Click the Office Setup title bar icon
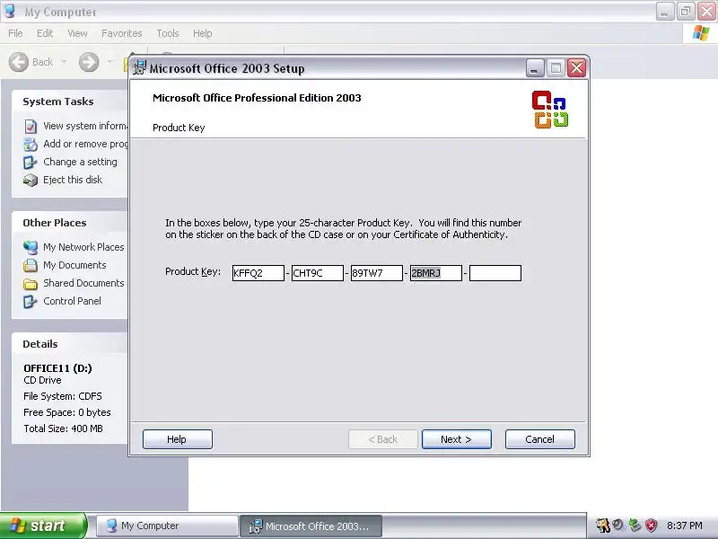The width and height of the screenshot is (718, 539). (x=139, y=67)
